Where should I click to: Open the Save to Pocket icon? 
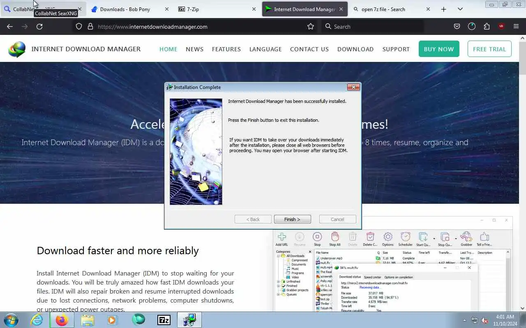point(457,26)
